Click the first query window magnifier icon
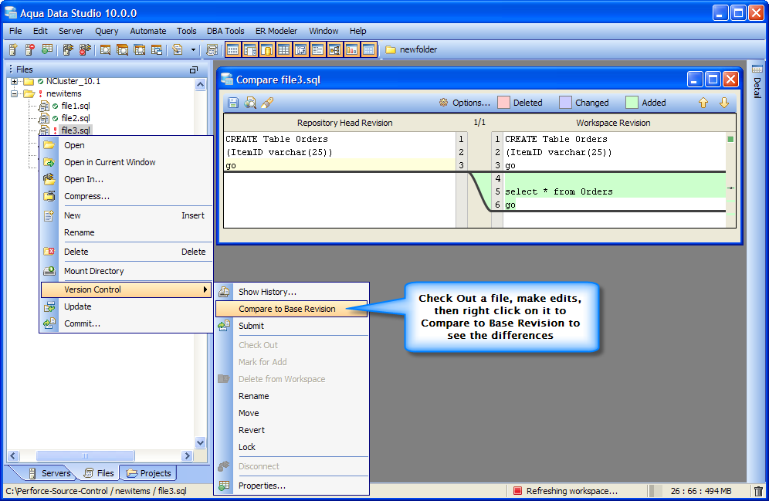This screenshot has height=501, width=769. [106, 49]
